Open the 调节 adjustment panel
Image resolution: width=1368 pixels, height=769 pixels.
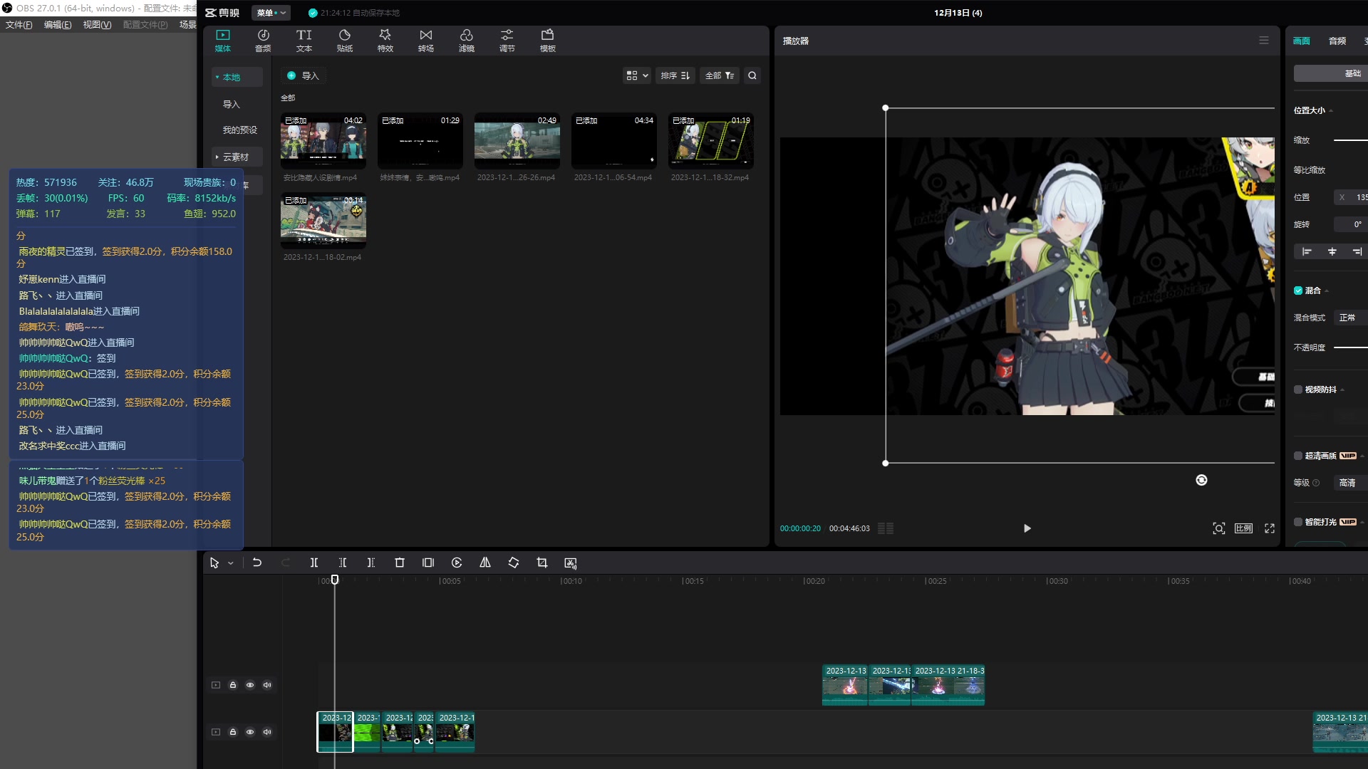[x=507, y=41]
